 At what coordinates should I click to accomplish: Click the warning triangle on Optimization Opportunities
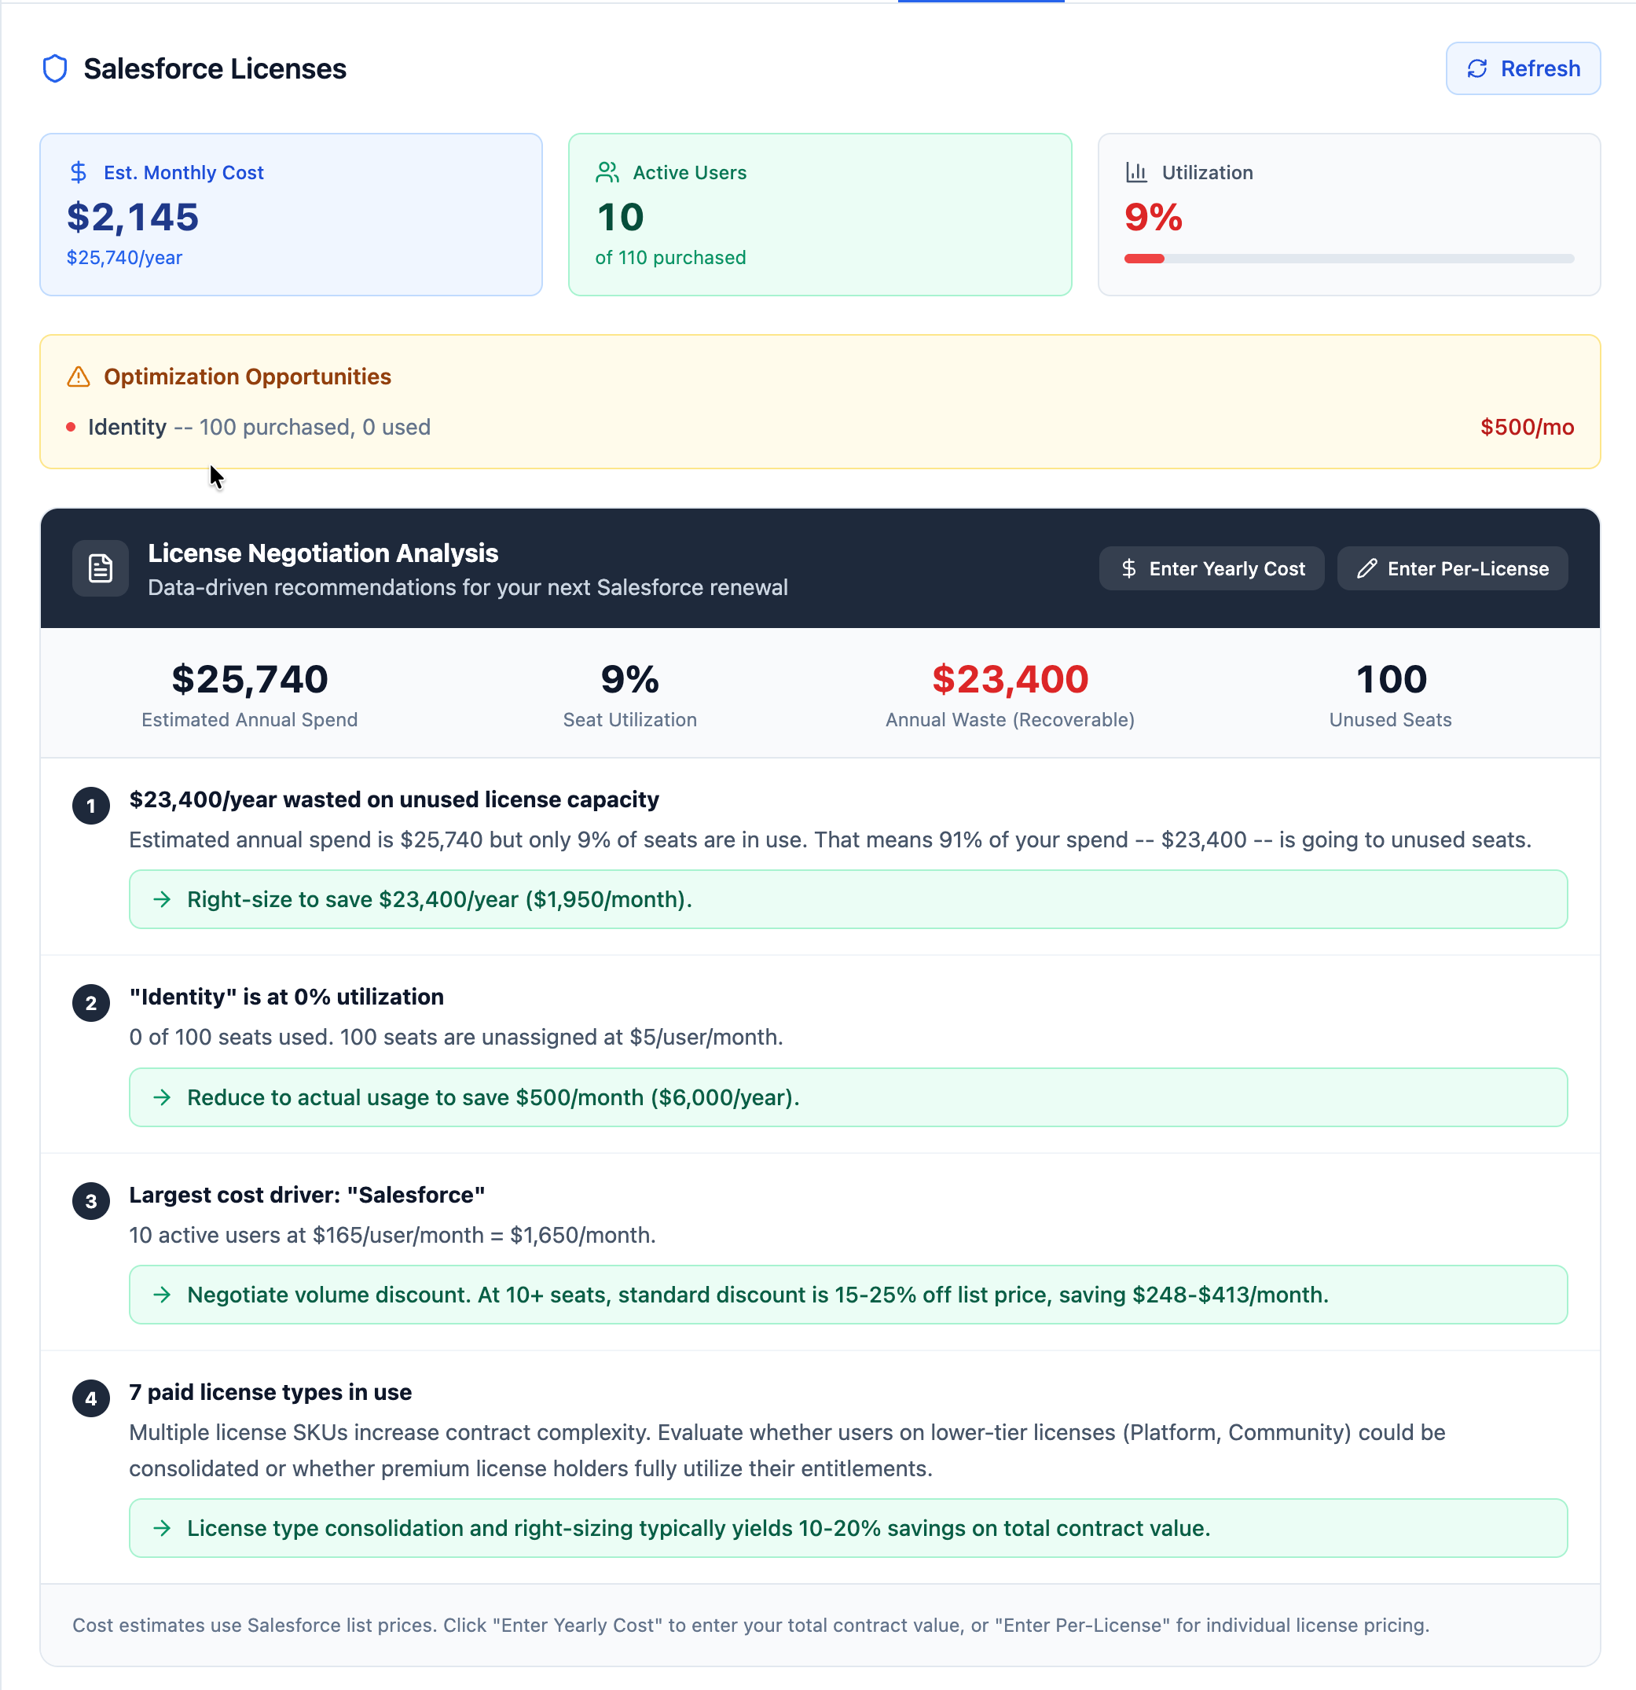(78, 376)
